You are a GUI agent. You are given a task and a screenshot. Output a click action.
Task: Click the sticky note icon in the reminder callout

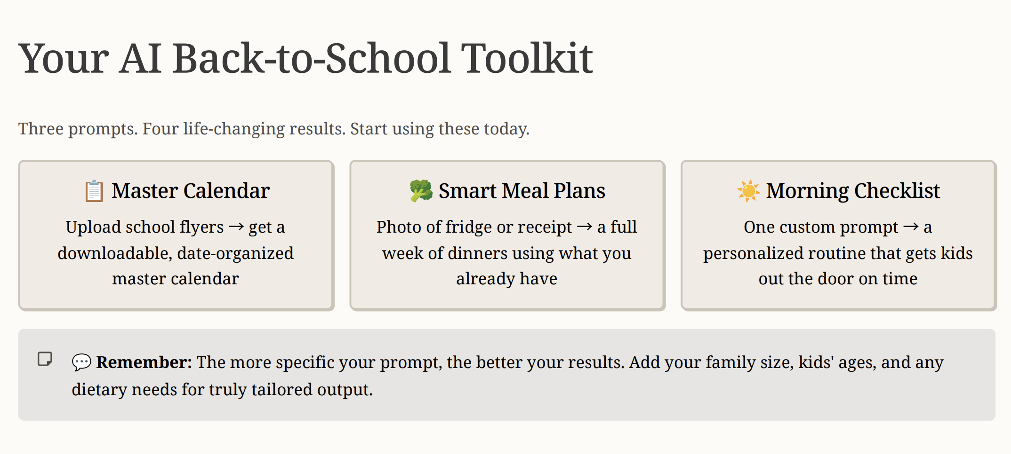pyautogui.click(x=45, y=359)
